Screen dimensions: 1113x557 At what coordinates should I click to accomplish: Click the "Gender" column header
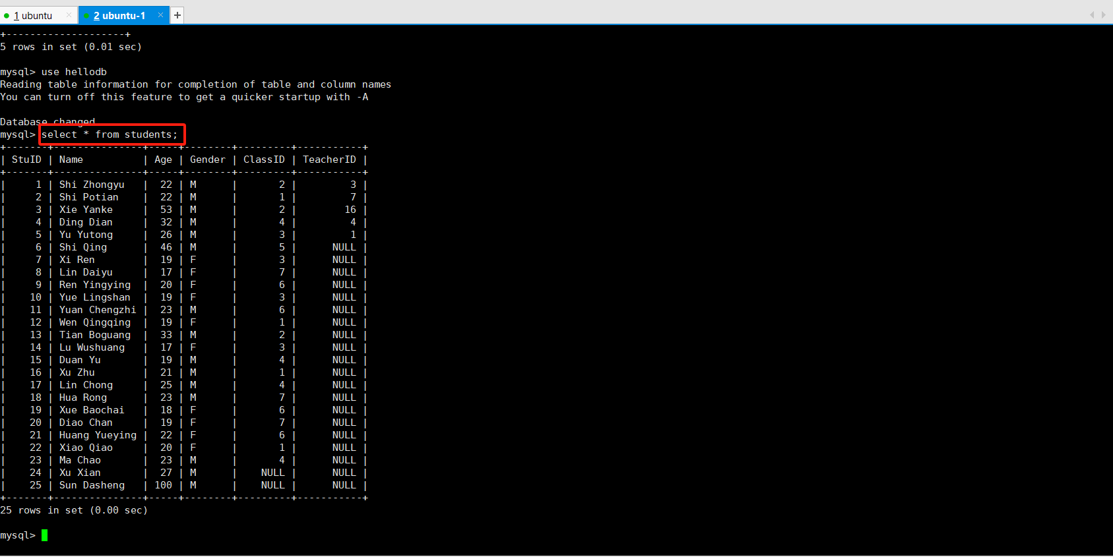208,160
